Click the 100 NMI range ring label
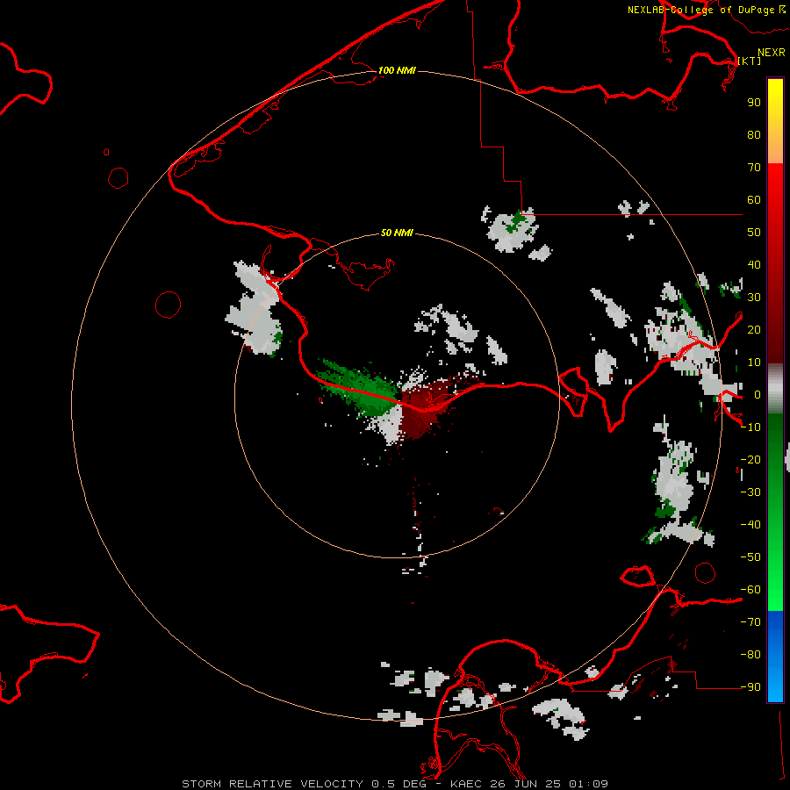790x790 pixels. point(397,70)
